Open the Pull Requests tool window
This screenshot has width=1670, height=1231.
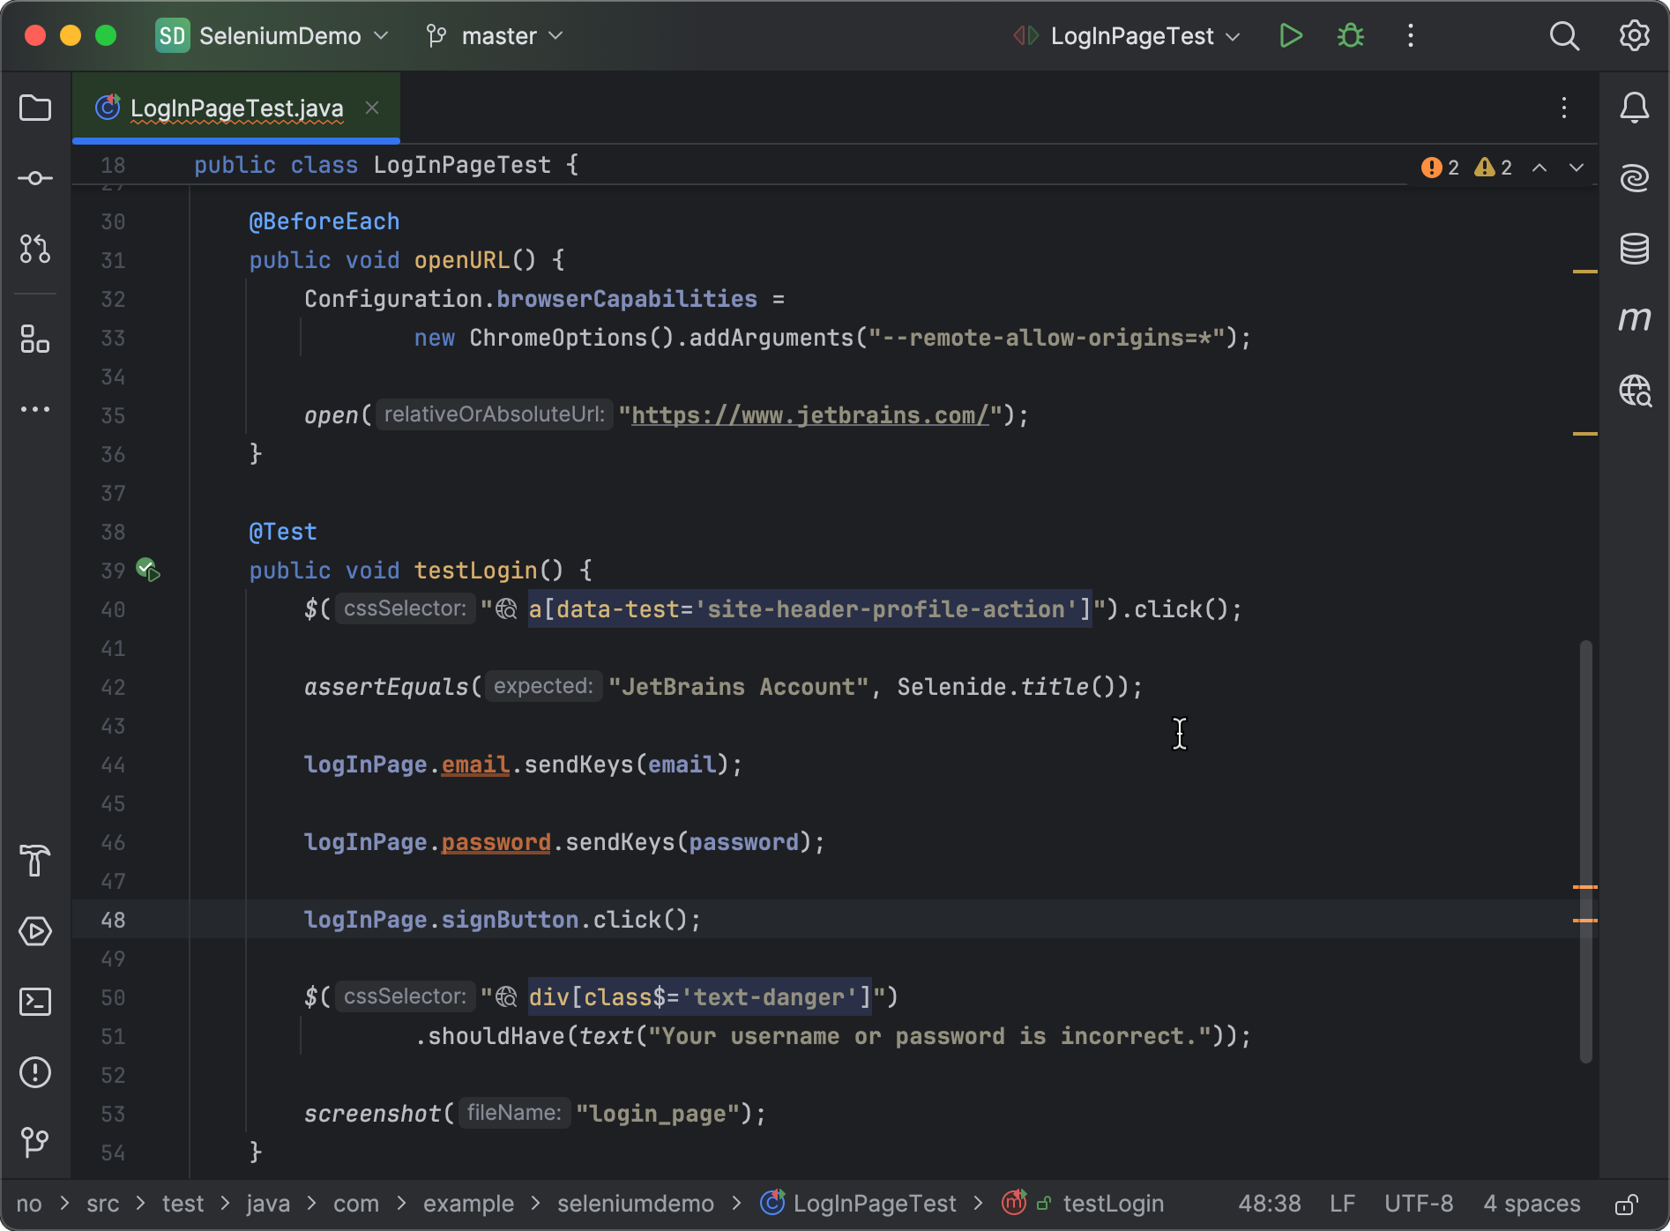(35, 249)
